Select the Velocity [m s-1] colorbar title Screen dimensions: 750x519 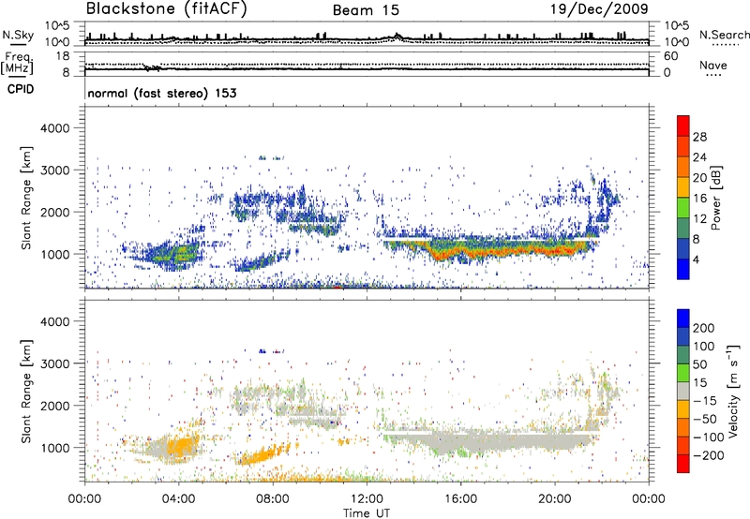click(x=733, y=391)
